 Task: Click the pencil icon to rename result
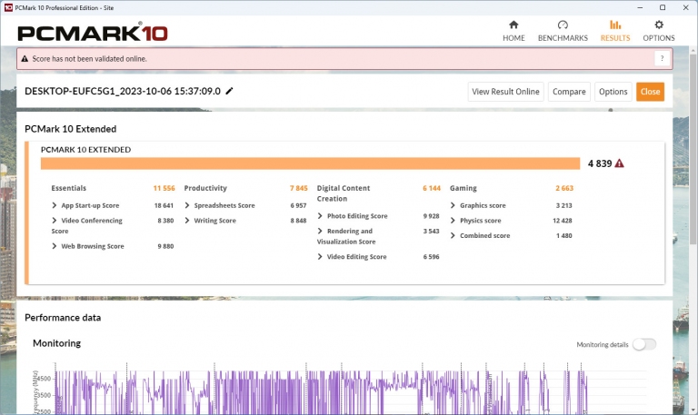[x=229, y=91]
